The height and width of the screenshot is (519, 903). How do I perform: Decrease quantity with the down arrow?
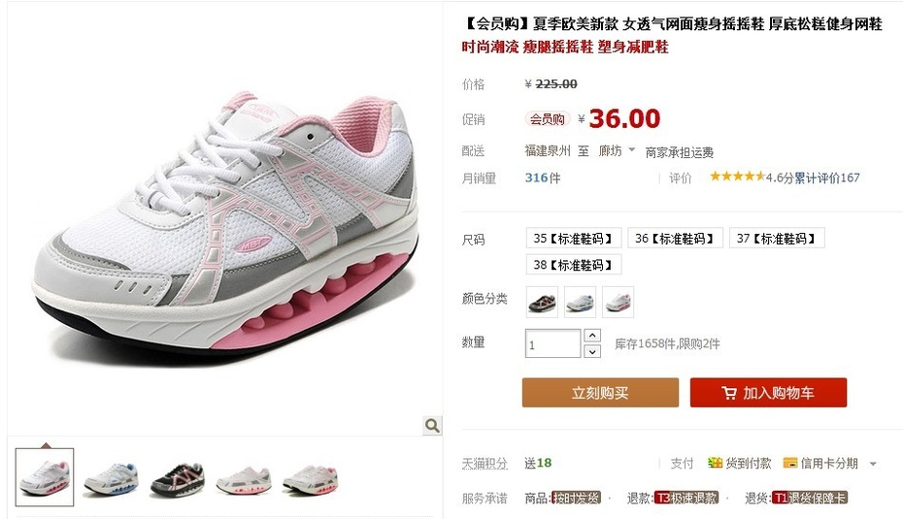pyautogui.click(x=592, y=351)
